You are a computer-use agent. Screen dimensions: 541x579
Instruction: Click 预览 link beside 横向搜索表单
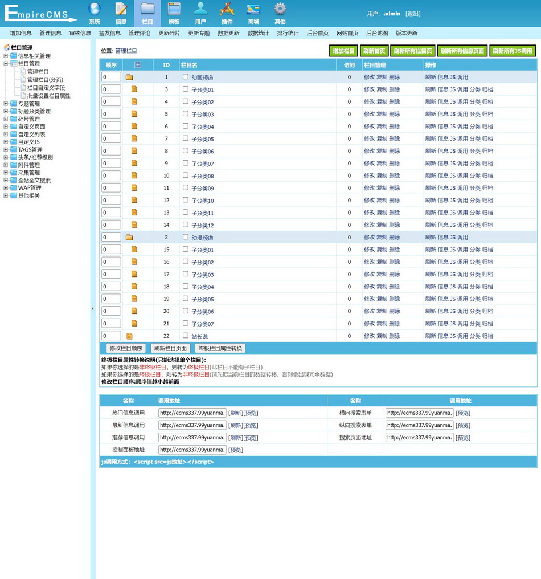point(463,413)
